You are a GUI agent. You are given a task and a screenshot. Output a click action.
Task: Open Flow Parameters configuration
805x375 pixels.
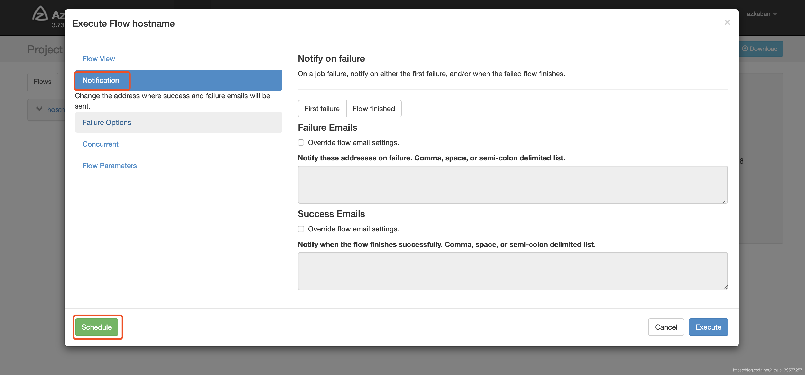[109, 165]
